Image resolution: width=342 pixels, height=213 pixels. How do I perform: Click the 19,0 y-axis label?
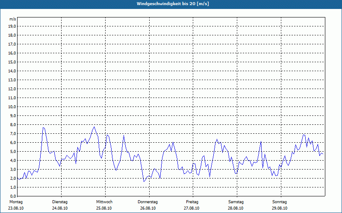[x=12, y=26]
